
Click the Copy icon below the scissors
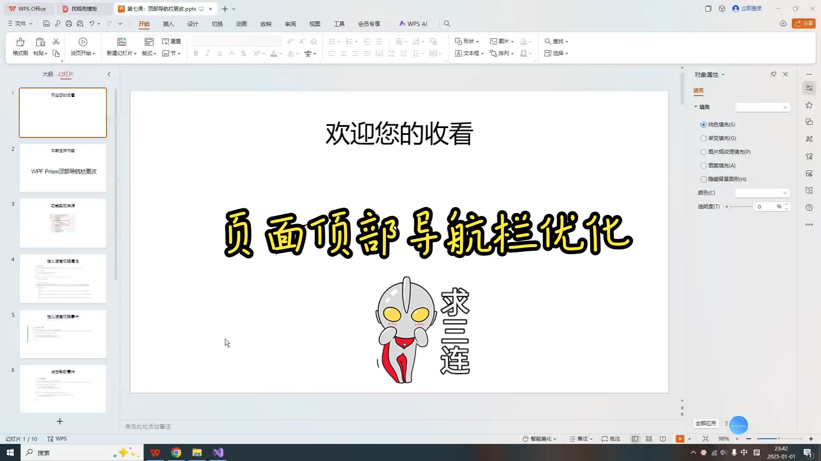[x=56, y=53]
